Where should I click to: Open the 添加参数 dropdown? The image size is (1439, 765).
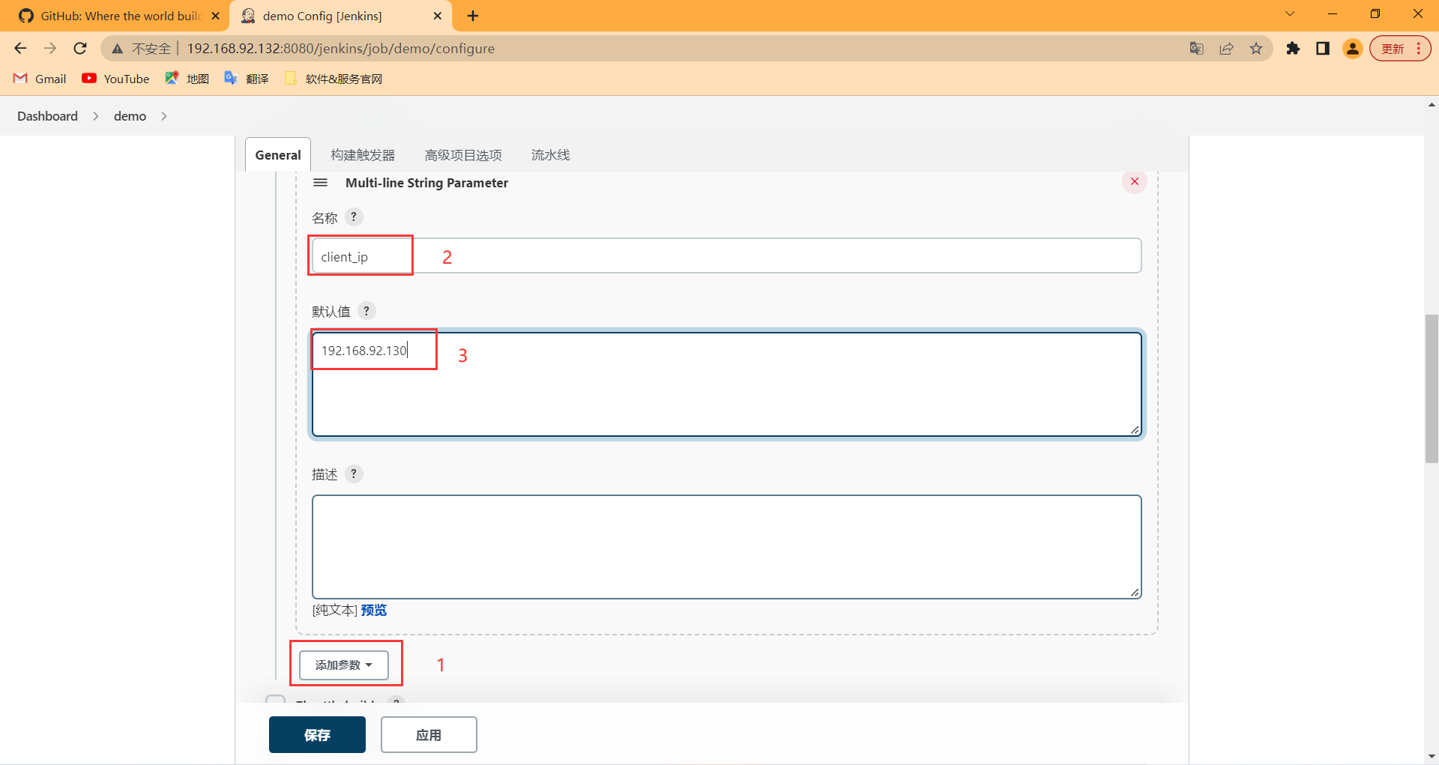coord(344,665)
